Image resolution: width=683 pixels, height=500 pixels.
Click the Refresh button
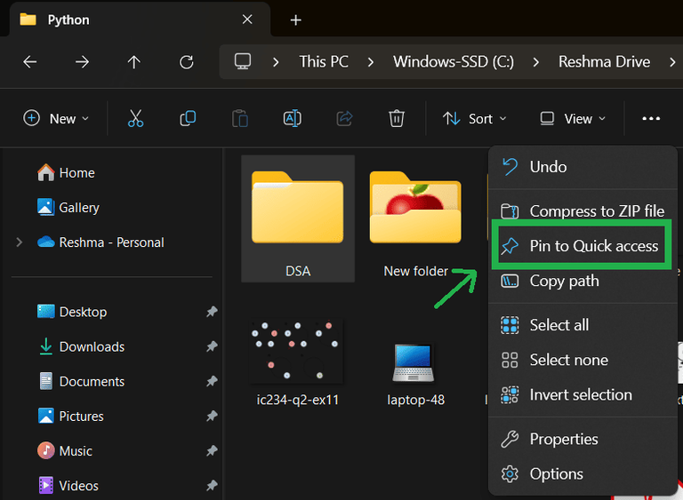[186, 62]
